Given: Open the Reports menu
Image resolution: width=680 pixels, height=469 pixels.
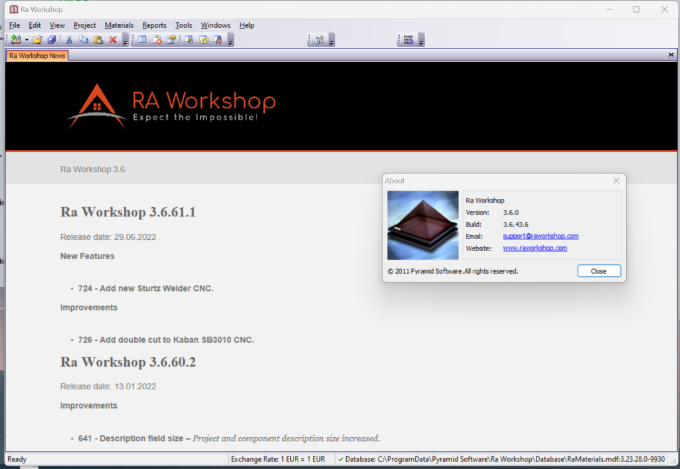Looking at the screenshot, I should pos(154,25).
